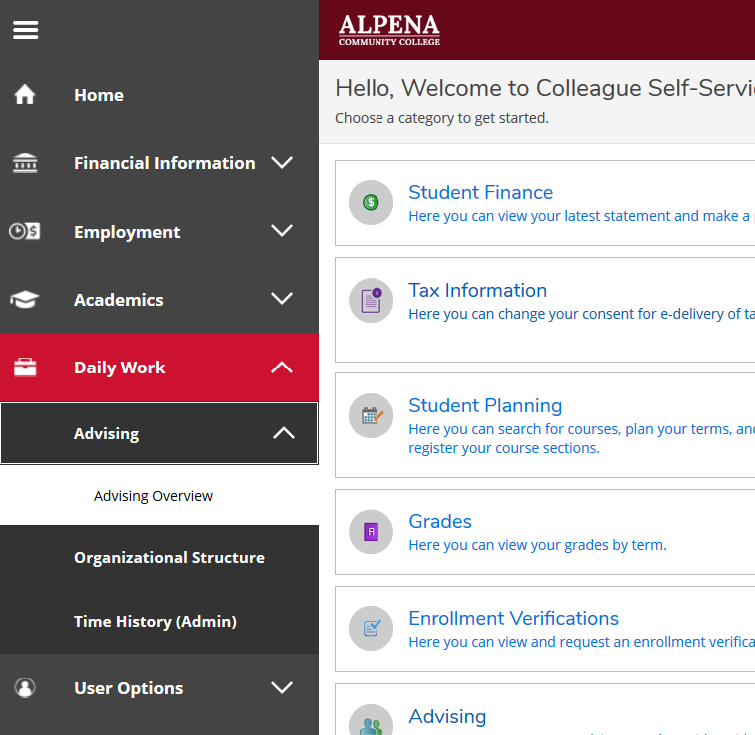Image resolution: width=755 pixels, height=735 pixels.
Task: Click 'Choose a category to get started.' text
Action: pyautogui.click(x=441, y=118)
